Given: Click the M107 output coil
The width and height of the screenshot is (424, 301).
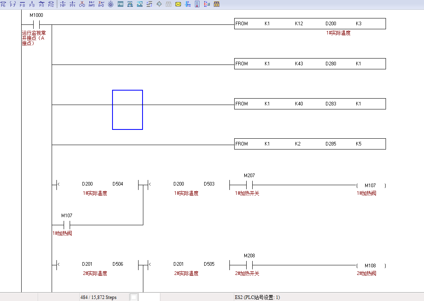Looking at the screenshot, I should (x=370, y=186).
